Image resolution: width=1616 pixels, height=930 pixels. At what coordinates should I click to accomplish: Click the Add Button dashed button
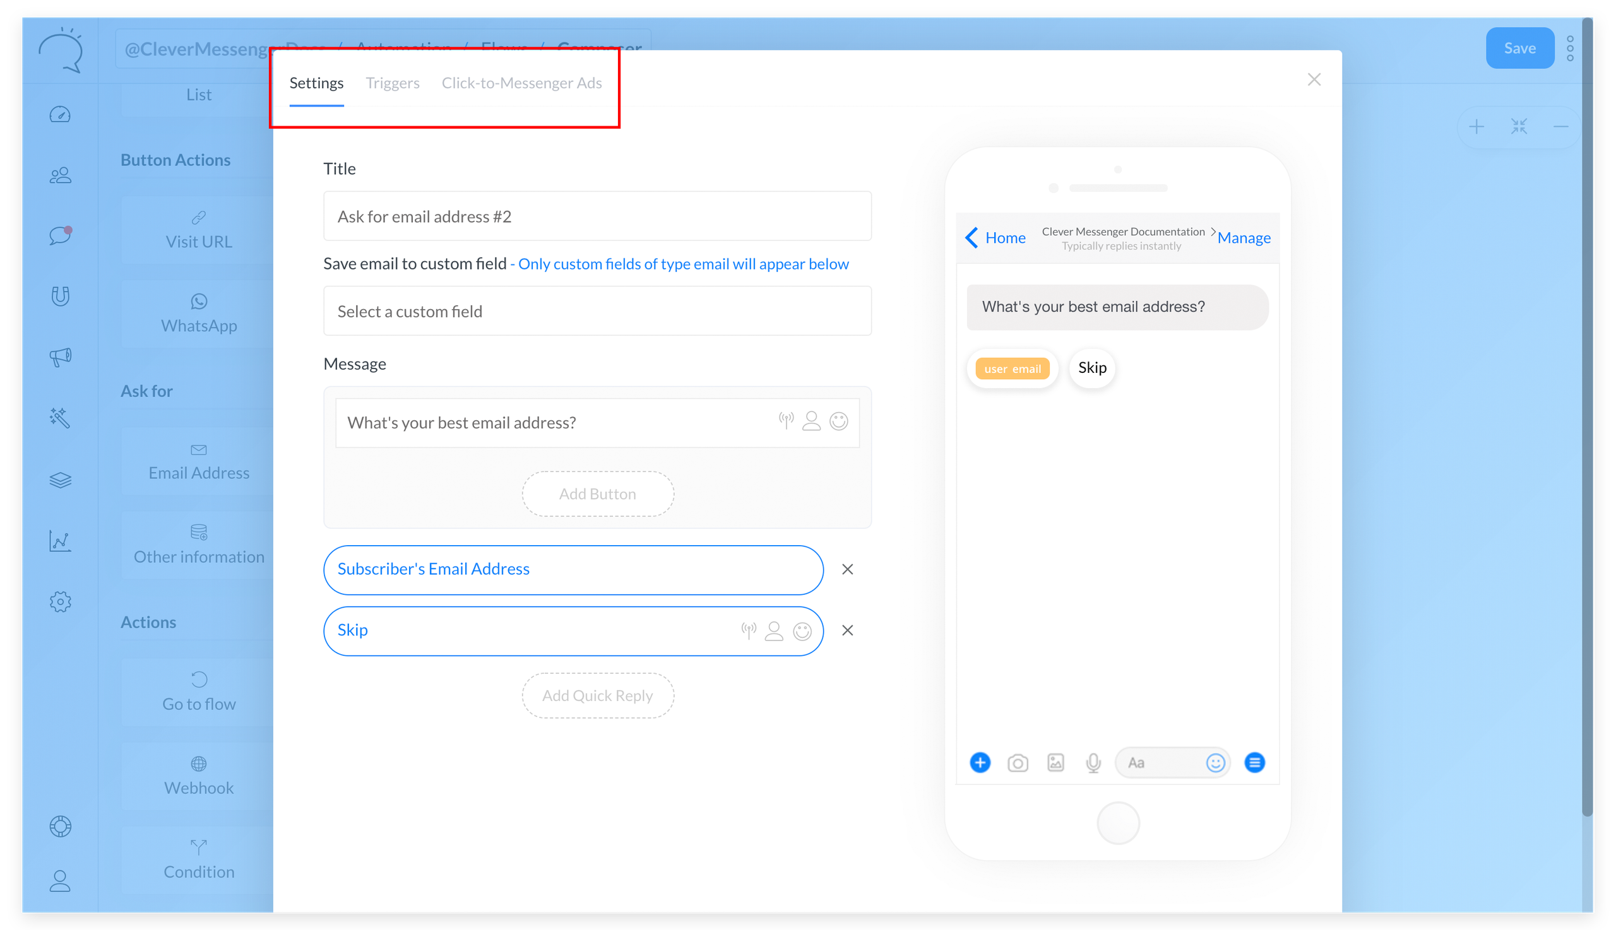pyautogui.click(x=597, y=494)
